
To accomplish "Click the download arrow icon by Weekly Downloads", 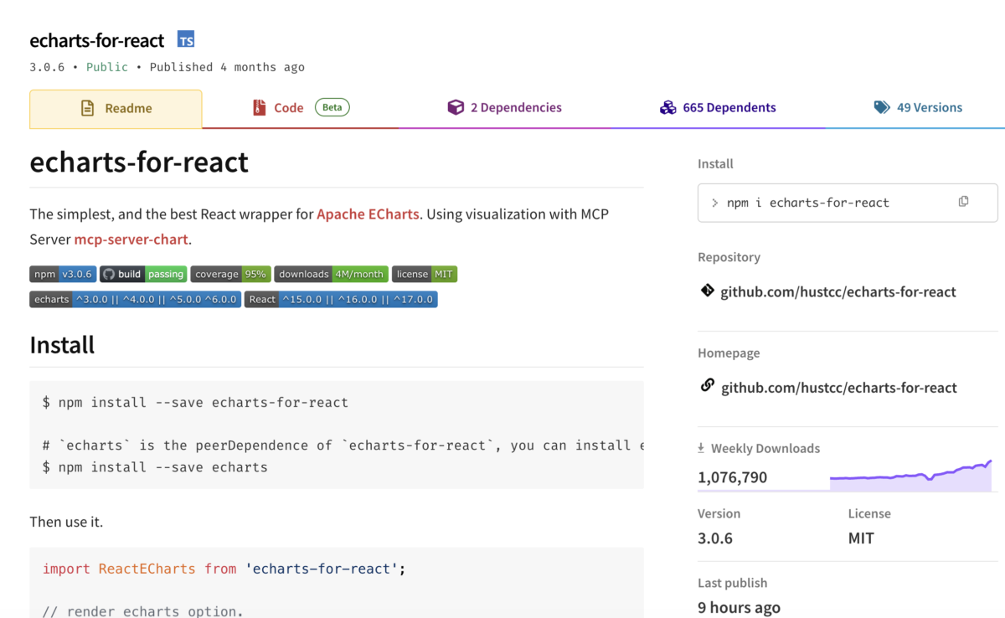I will click(x=702, y=448).
